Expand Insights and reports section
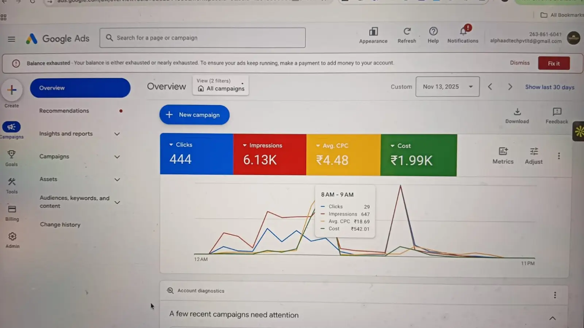This screenshot has width=584, height=328. 117,134
